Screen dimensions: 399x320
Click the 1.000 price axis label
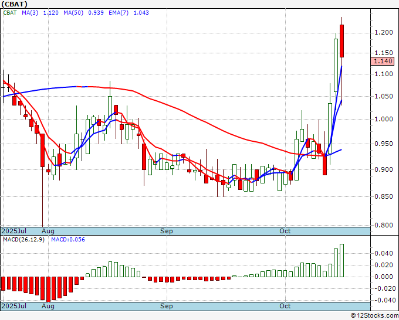pos(384,119)
